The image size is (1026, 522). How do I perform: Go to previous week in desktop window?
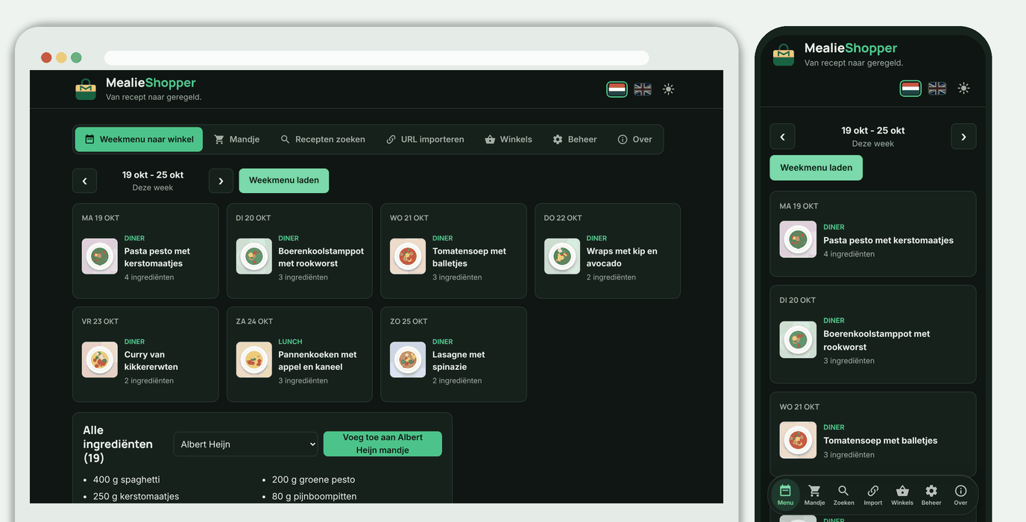[x=85, y=181]
